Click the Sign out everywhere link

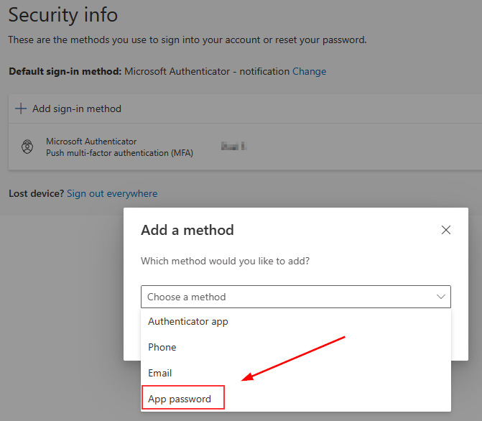(x=112, y=193)
